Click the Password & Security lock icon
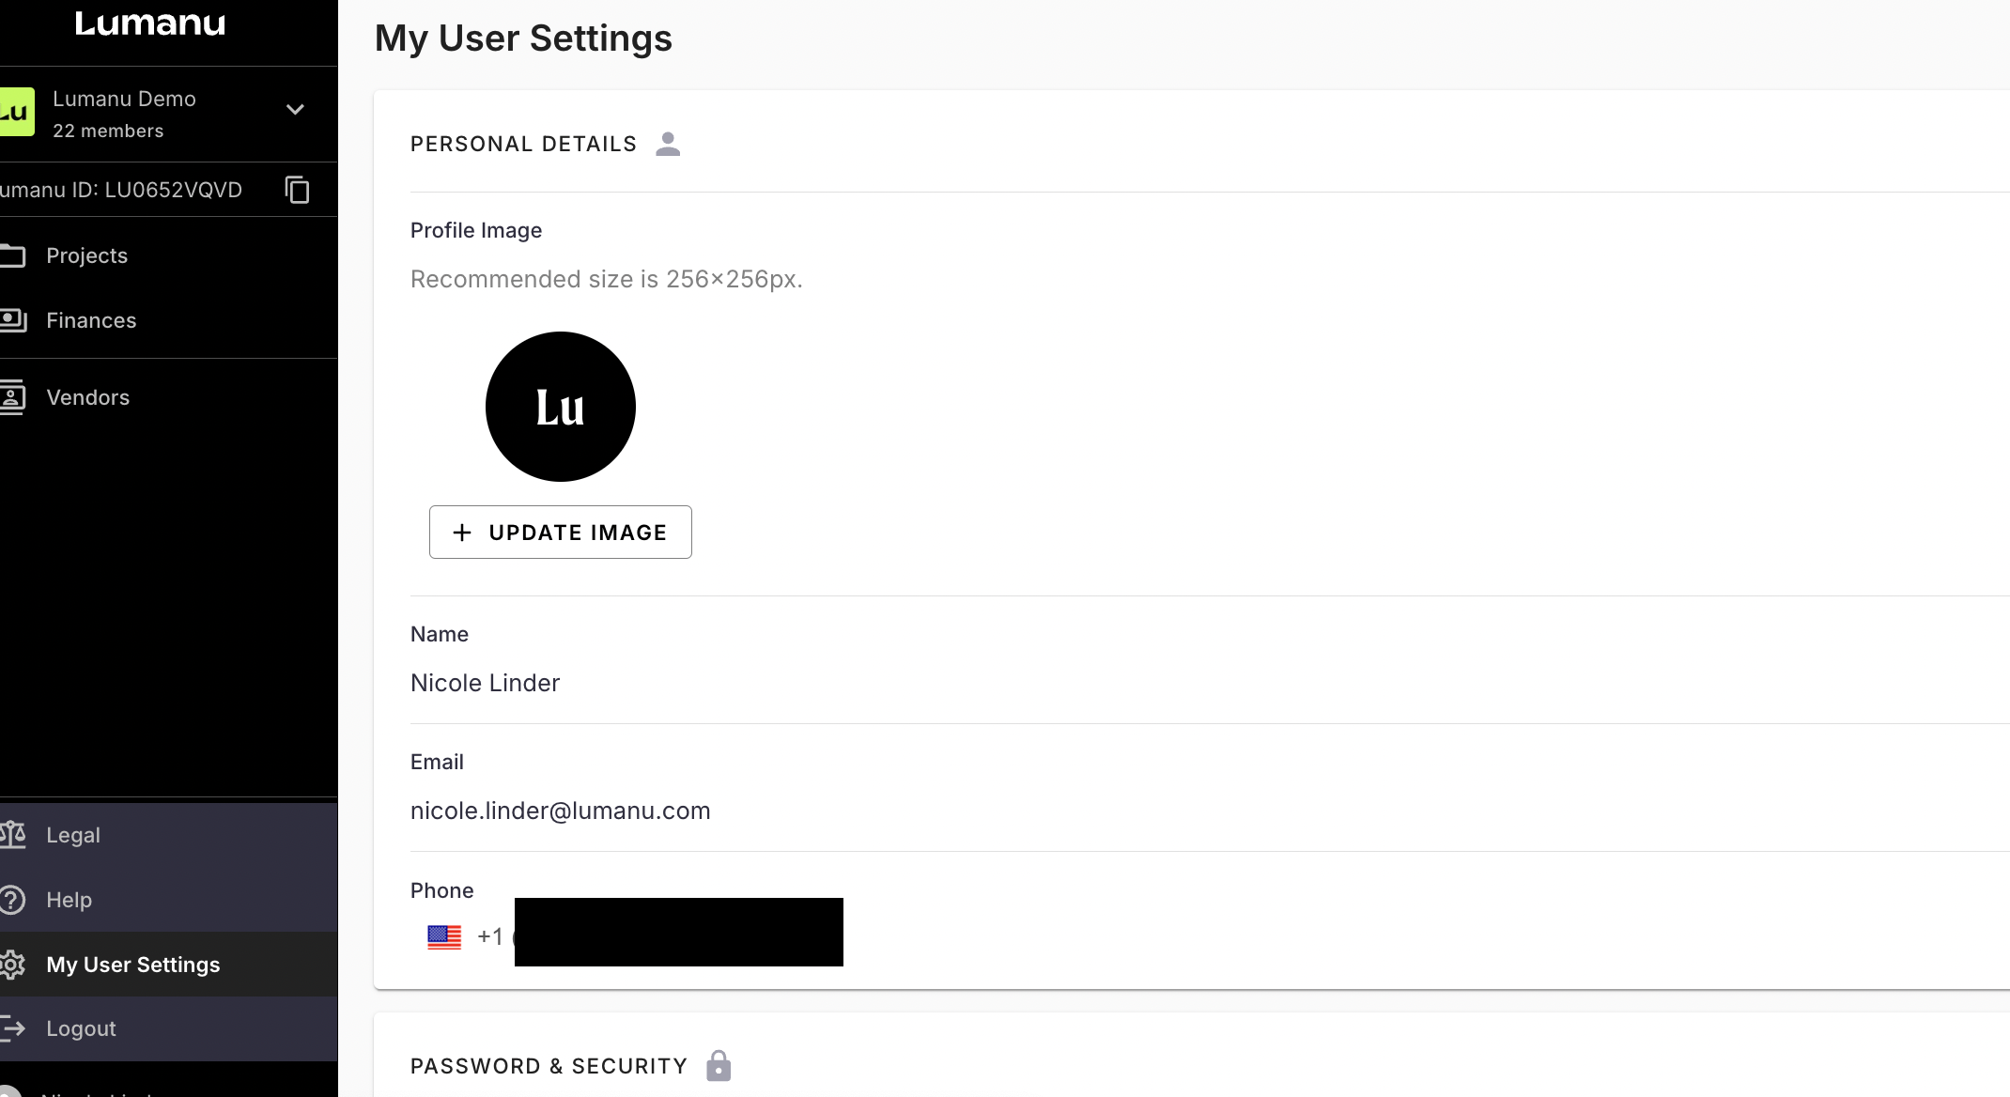Image resolution: width=2010 pixels, height=1097 pixels. pos(719,1066)
